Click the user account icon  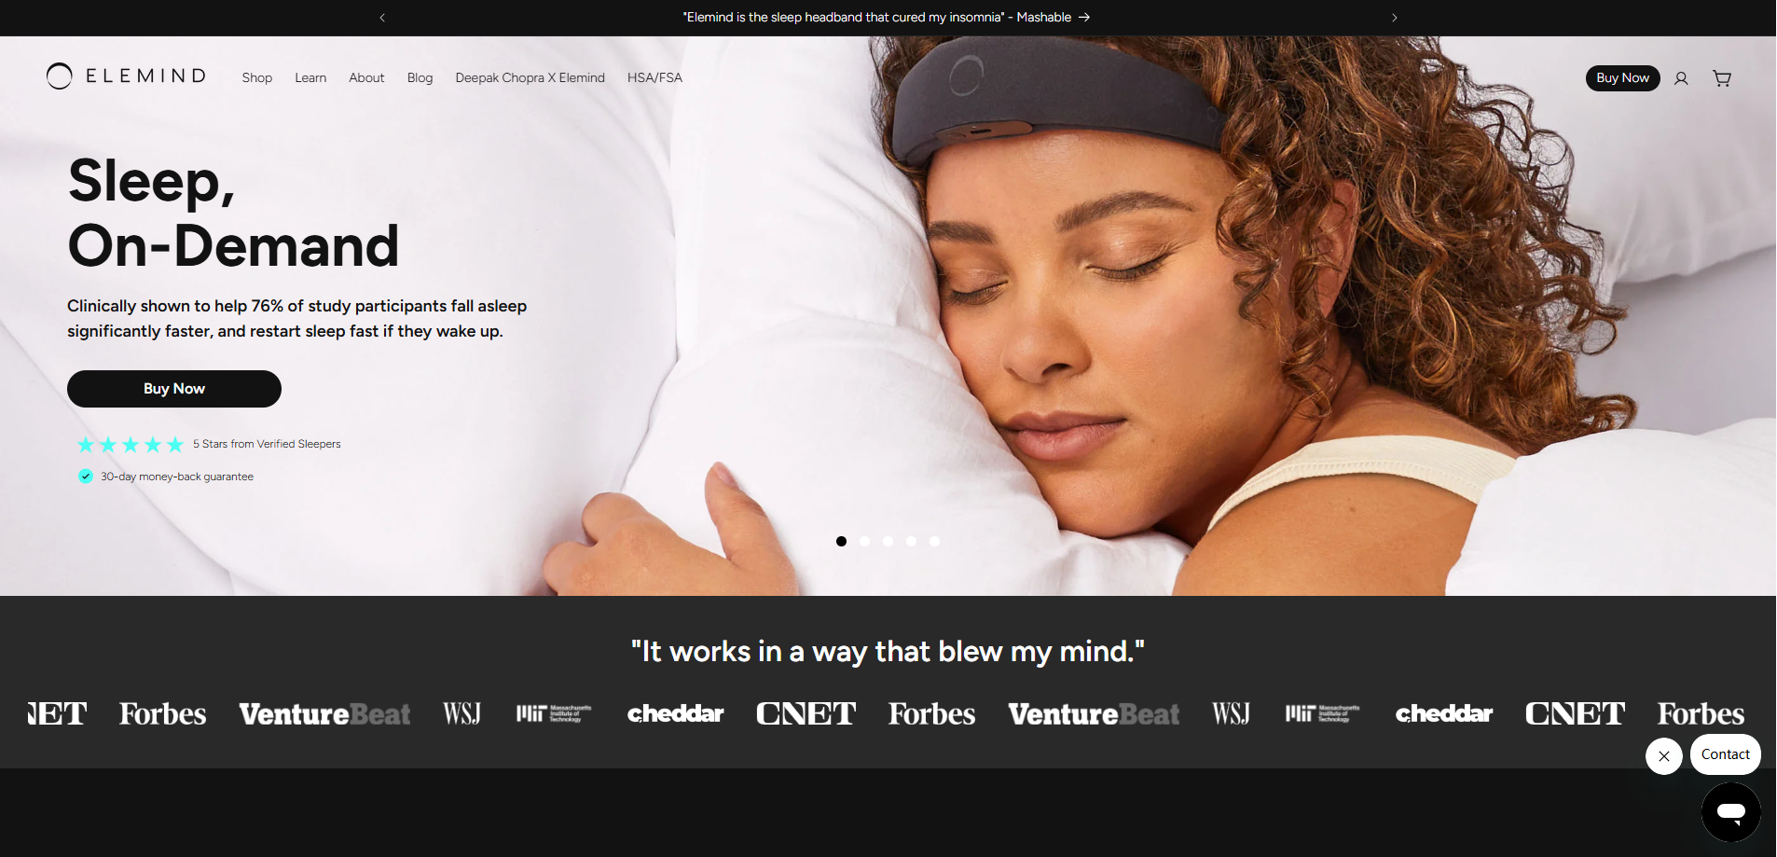[x=1680, y=78]
